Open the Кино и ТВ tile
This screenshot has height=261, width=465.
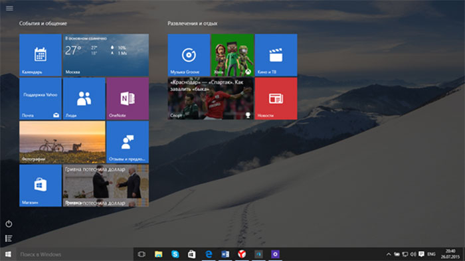coord(276,55)
